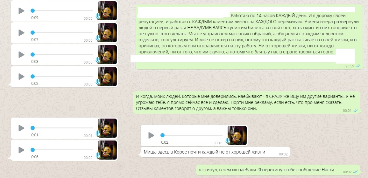
Task: Play the 0:09 voice message
Action: [21, 11]
